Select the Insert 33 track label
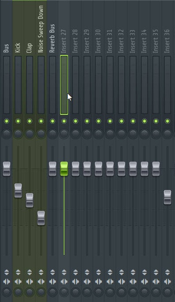The width and height of the screenshot is (175, 302). [x=133, y=41]
